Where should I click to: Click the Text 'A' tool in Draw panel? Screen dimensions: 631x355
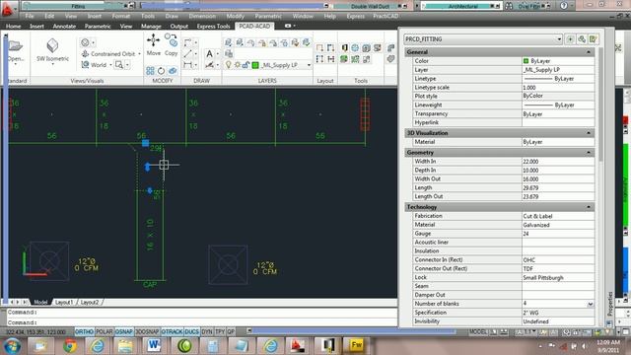(x=209, y=53)
